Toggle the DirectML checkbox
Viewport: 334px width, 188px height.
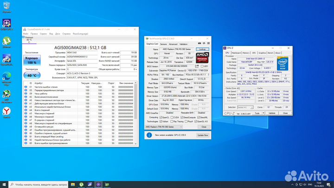pyautogui.click(x=199, y=117)
